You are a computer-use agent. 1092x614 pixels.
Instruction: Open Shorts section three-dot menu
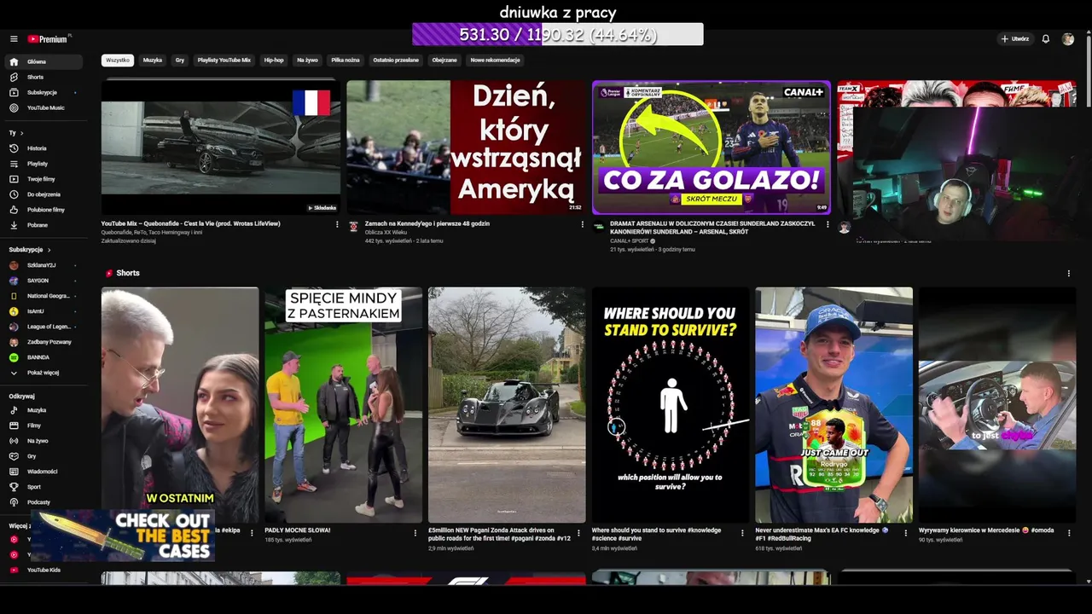tap(1069, 274)
